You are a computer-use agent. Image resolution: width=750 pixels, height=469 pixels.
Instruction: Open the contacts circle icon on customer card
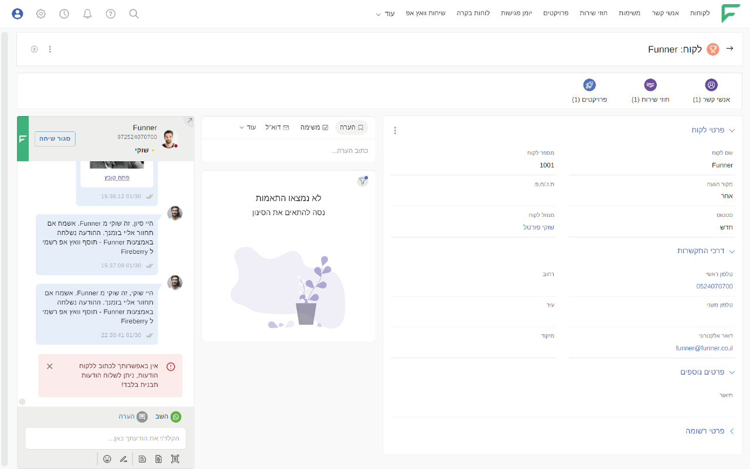711,85
